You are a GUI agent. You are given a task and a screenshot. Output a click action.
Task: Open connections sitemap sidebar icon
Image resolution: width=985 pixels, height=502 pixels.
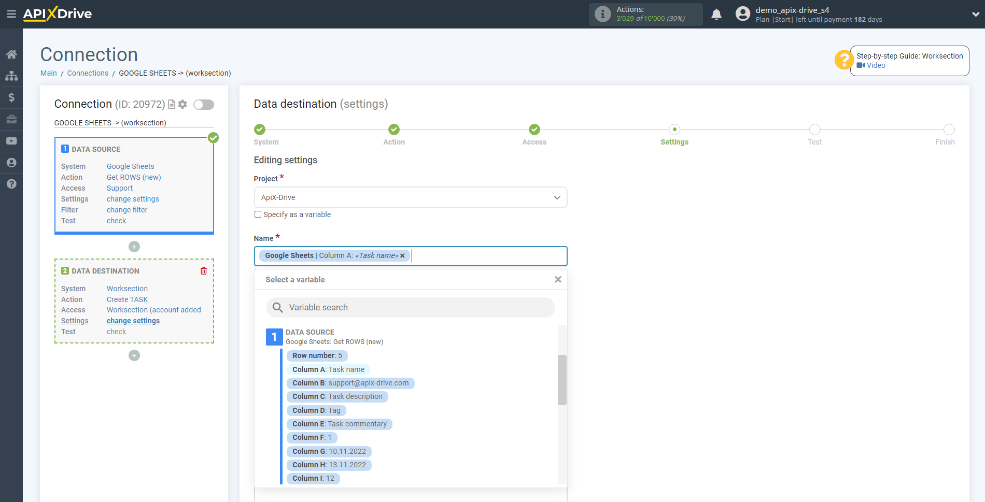[x=11, y=76]
